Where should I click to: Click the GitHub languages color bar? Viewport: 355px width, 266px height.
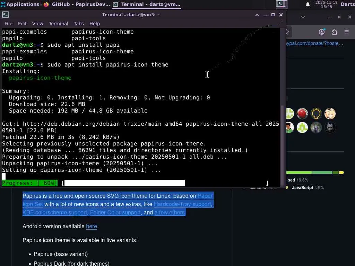(315, 172)
